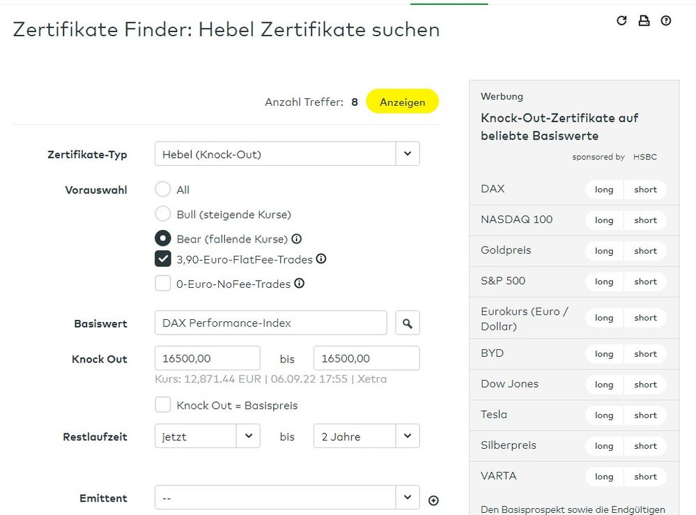The image size is (696, 515).
Task: Select the All radio button
Action: 163,190
